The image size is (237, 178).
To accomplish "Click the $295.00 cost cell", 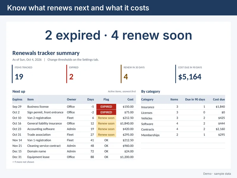I will (128, 135).
